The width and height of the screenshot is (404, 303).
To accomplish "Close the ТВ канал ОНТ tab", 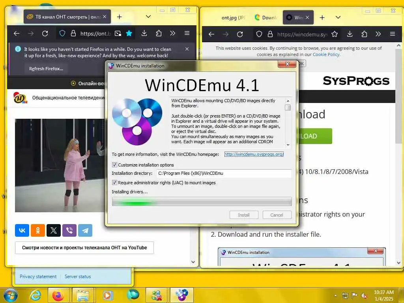I will pos(105,17).
